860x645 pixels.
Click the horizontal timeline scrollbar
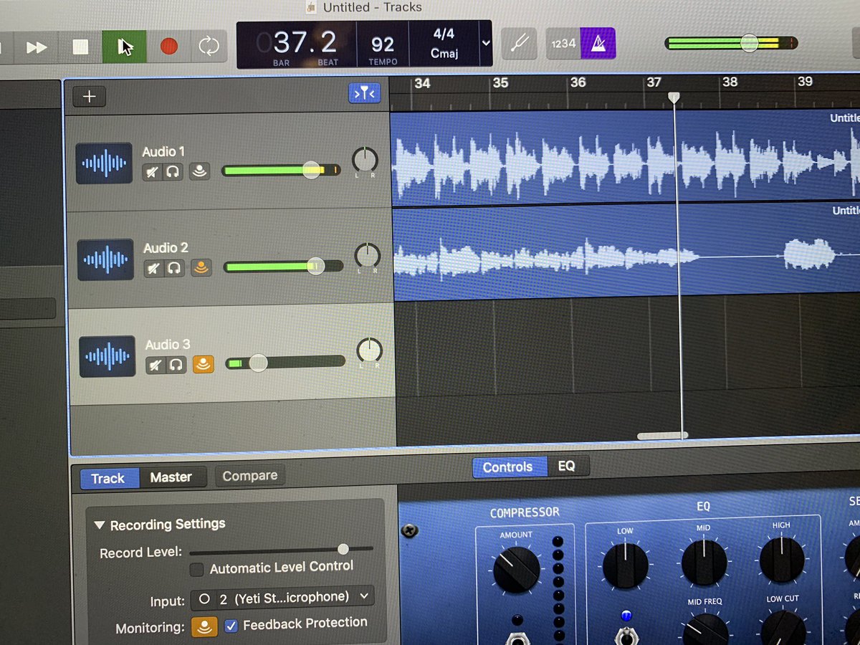click(662, 435)
